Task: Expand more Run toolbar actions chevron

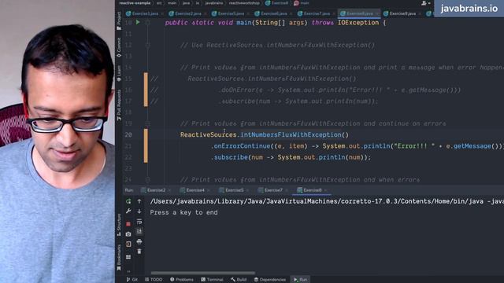Action: (128, 271)
